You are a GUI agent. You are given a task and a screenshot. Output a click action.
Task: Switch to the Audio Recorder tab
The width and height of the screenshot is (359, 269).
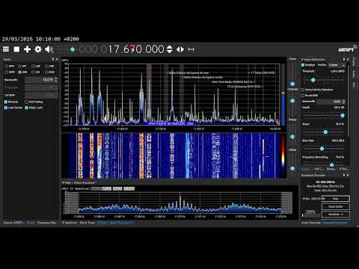coord(311,223)
